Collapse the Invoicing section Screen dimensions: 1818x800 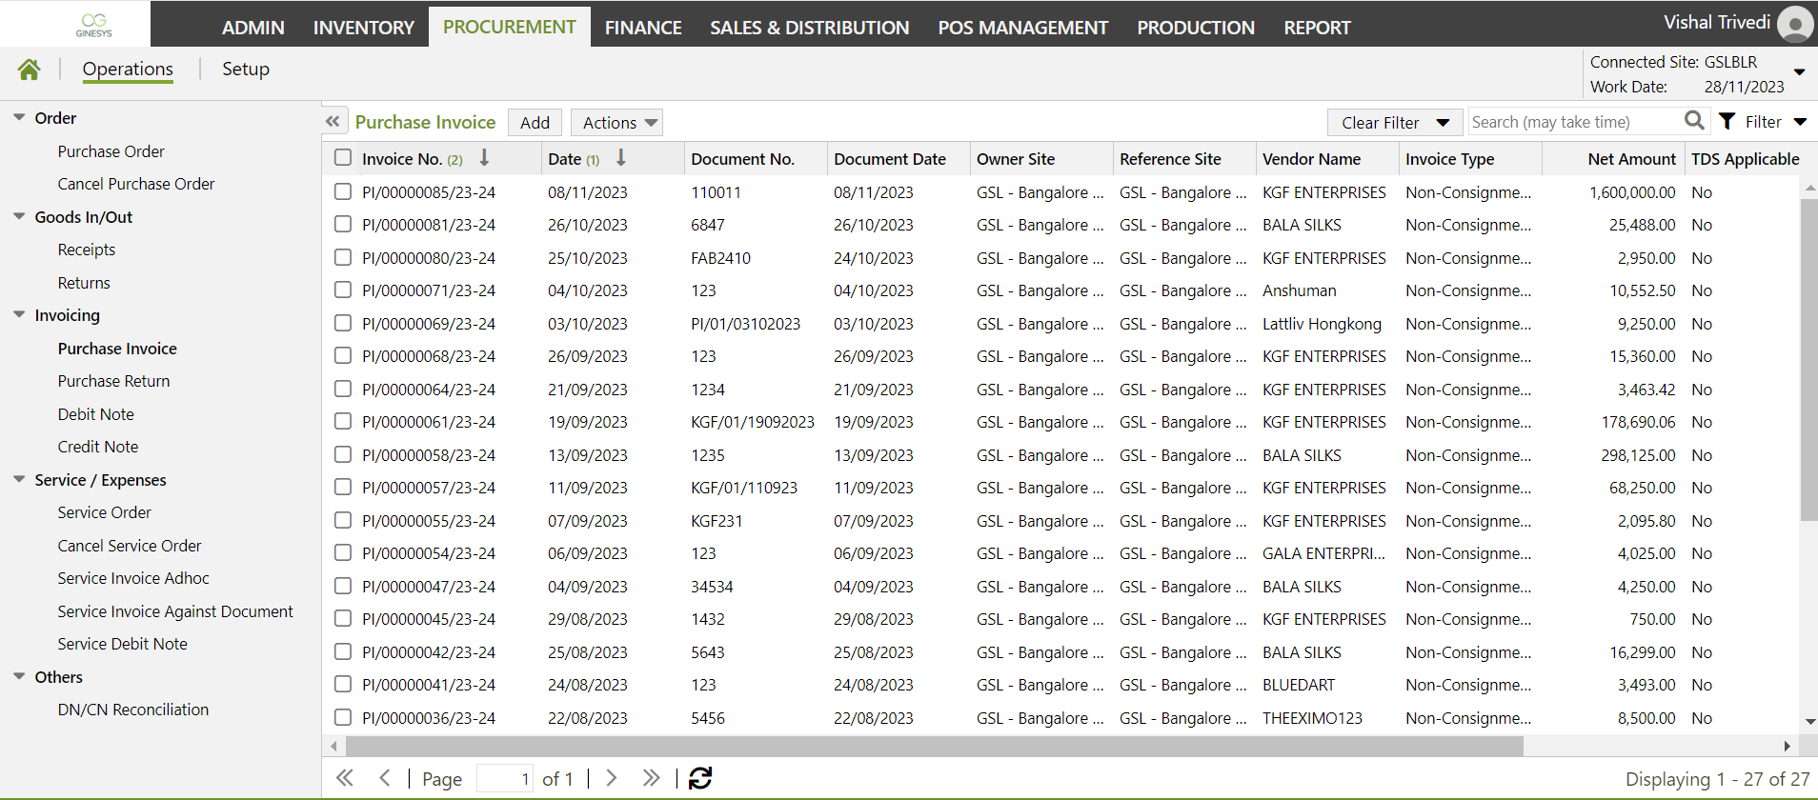point(19,314)
